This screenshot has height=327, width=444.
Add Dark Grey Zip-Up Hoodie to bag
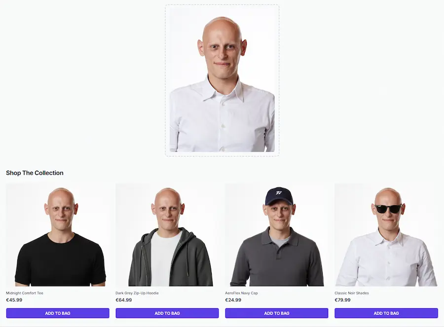point(167,313)
